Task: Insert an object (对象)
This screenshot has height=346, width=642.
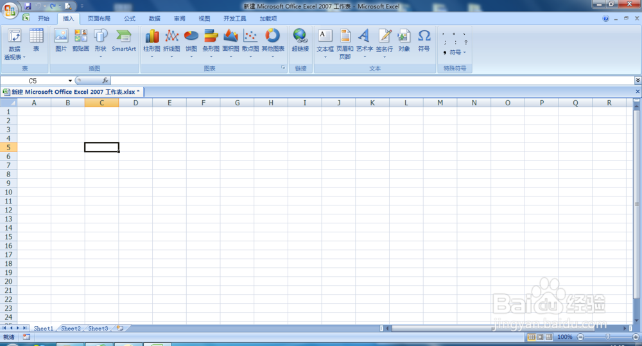Action: [x=404, y=40]
